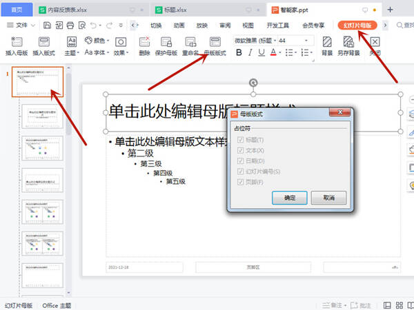This screenshot has height=310, width=414.
Task: Click the Print icon in quick toolbar
Action: 70,25
